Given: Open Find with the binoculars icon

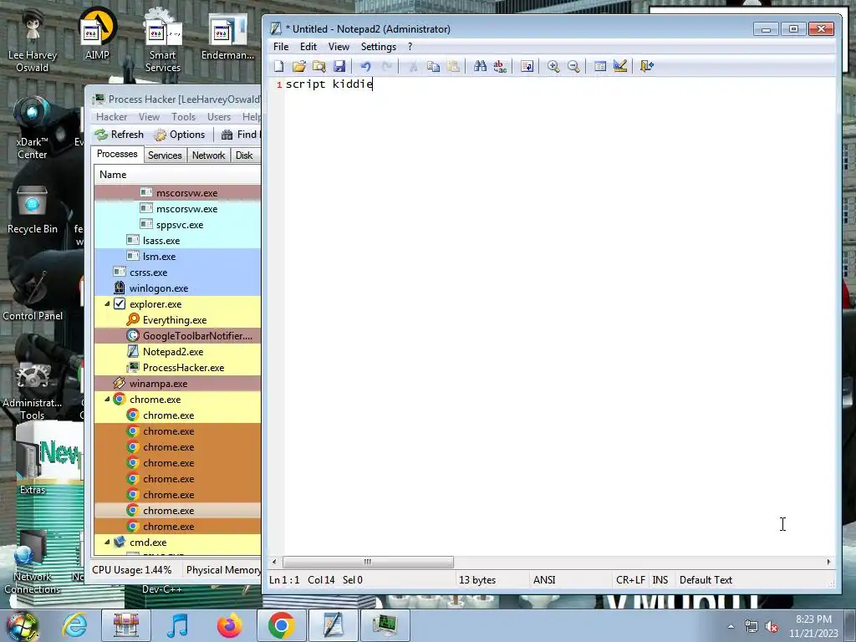Looking at the screenshot, I should pyautogui.click(x=480, y=67).
